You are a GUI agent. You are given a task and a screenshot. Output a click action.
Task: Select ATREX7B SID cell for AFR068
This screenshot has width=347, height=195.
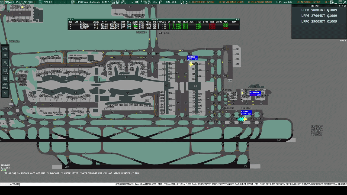point(114,24)
